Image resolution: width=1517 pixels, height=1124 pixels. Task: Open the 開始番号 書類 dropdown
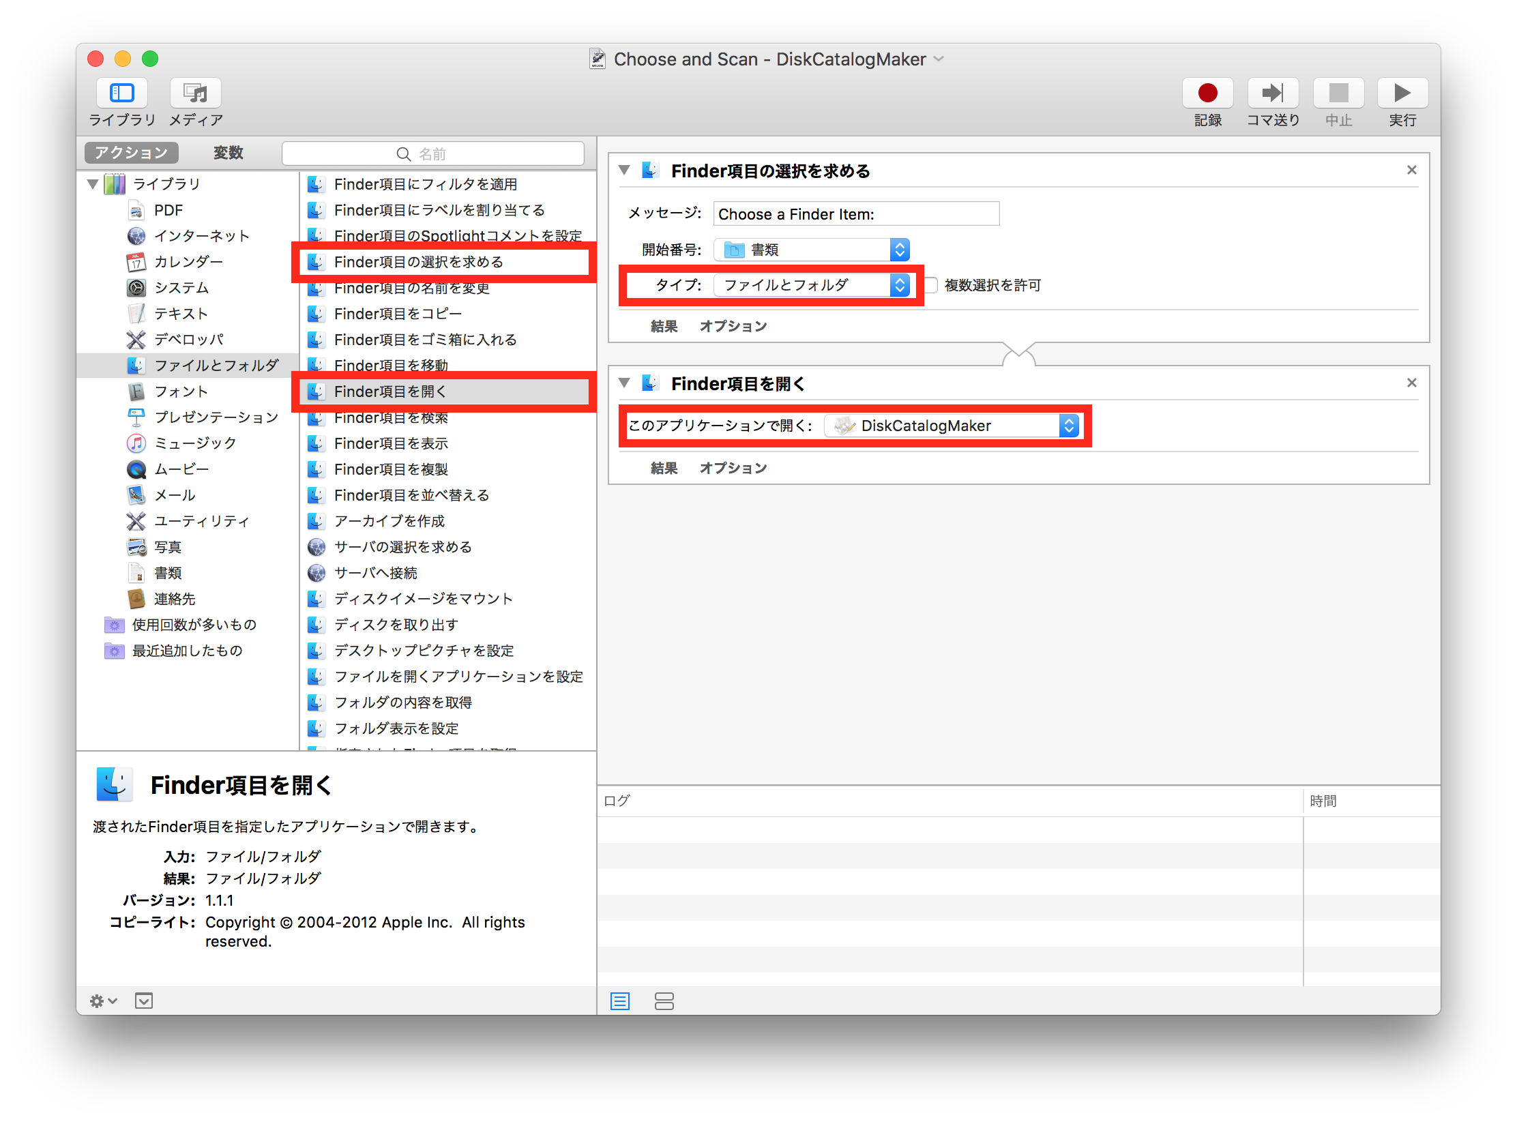point(812,250)
